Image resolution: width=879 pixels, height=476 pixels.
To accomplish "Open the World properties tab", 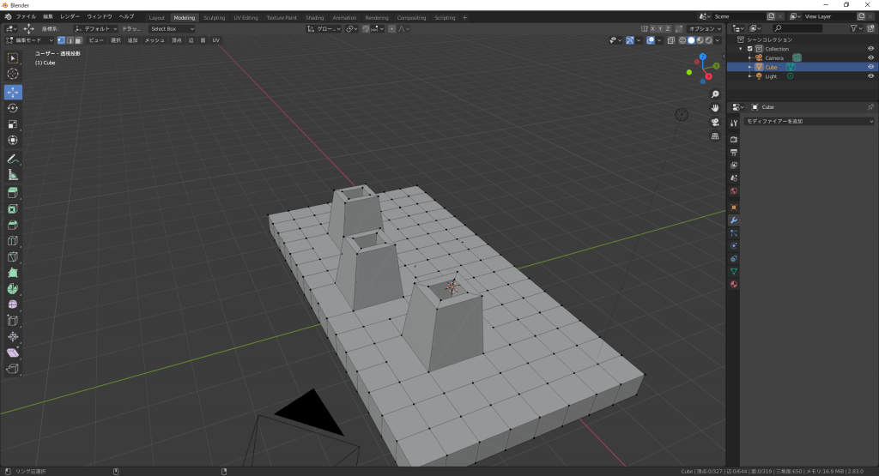I will (x=734, y=191).
